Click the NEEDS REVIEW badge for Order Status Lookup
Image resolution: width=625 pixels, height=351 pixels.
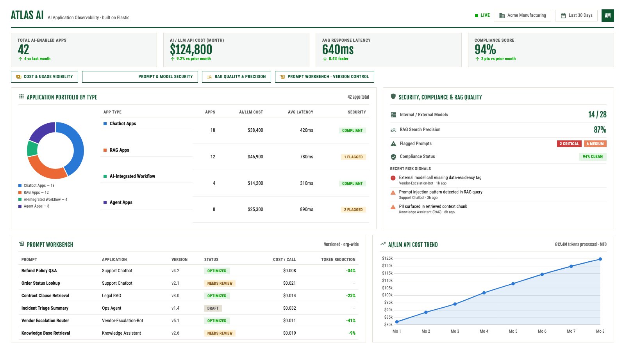[220, 284]
